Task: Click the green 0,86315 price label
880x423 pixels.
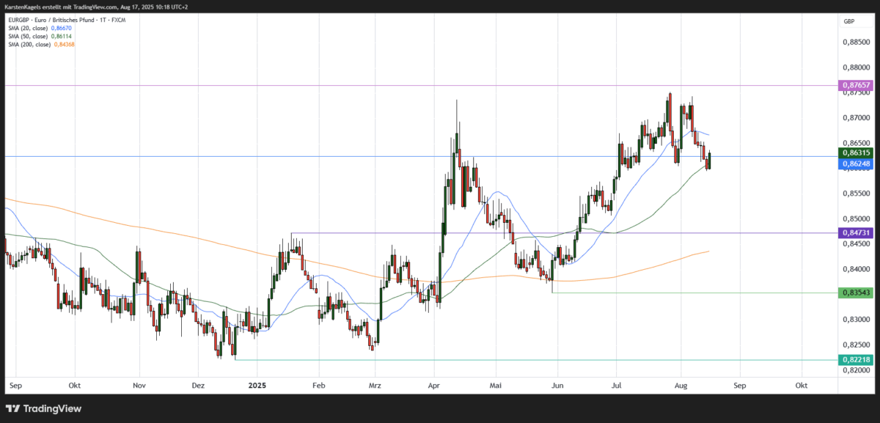Action: 856,152
